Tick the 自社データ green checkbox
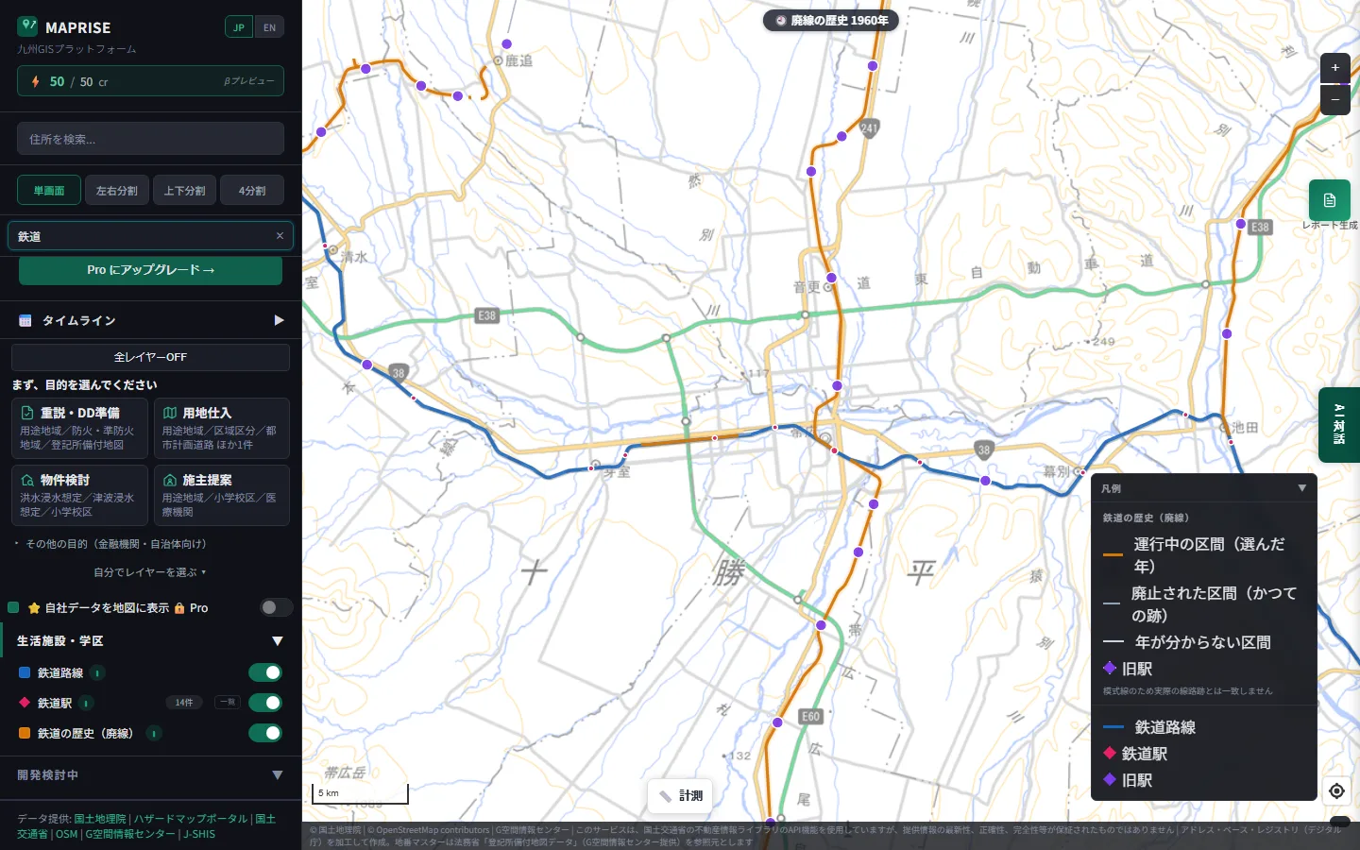The width and height of the screenshot is (1360, 850). pos(13,607)
